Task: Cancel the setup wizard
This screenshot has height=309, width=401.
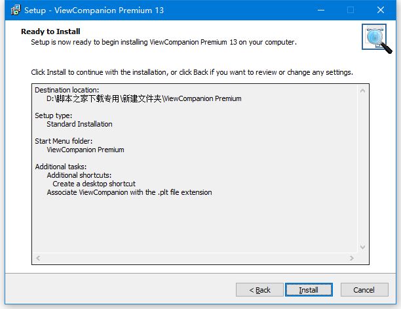Action: (x=364, y=290)
